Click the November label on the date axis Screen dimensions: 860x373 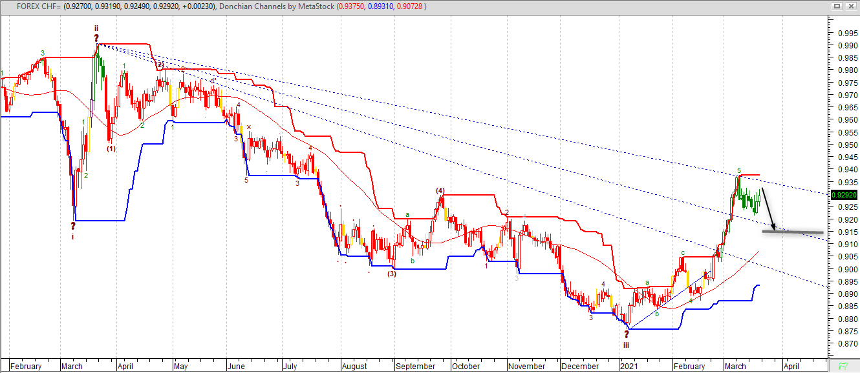click(526, 366)
